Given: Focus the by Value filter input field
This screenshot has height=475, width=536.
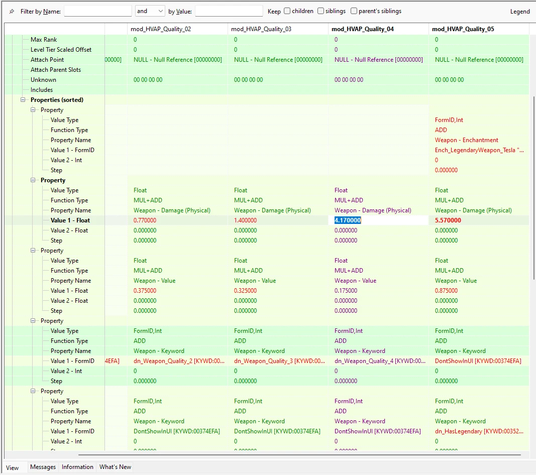Looking at the screenshot, I should tap(229, 11).
